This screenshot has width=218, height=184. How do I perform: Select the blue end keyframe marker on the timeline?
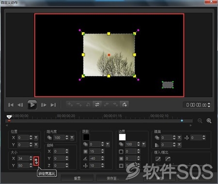tap(182, 121)
